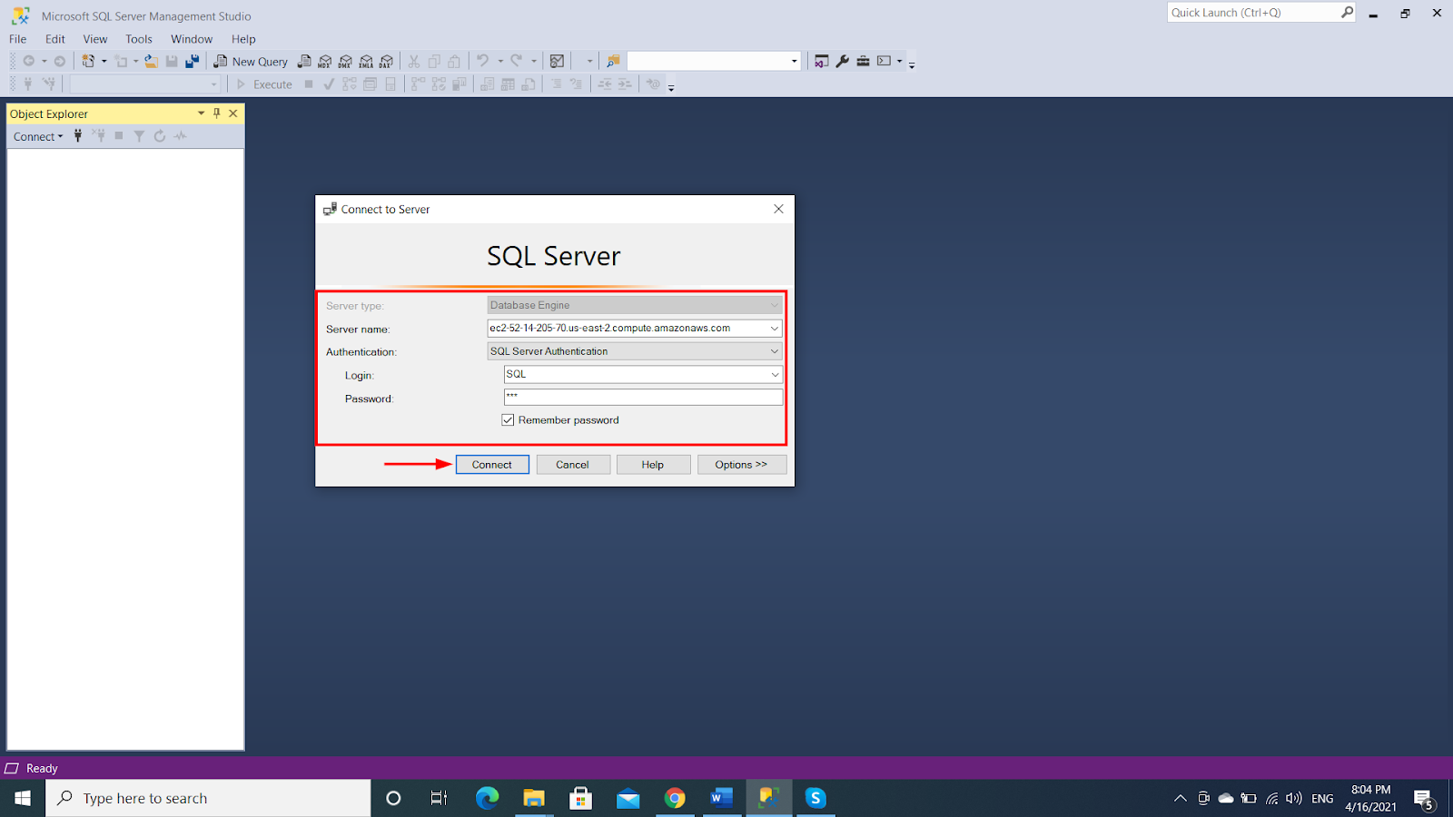Image resolution: width=1453 pixels, height=817 pixels.
Task: Open Microsoft Store from taskbar
Action: pos(580,798)
